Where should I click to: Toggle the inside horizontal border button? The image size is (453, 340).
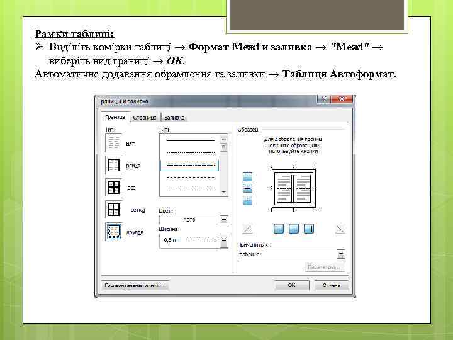click(247, 188)
